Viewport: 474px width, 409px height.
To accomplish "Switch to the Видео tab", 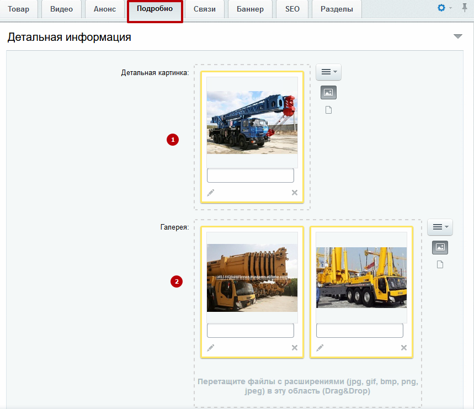I will [61, 9].
